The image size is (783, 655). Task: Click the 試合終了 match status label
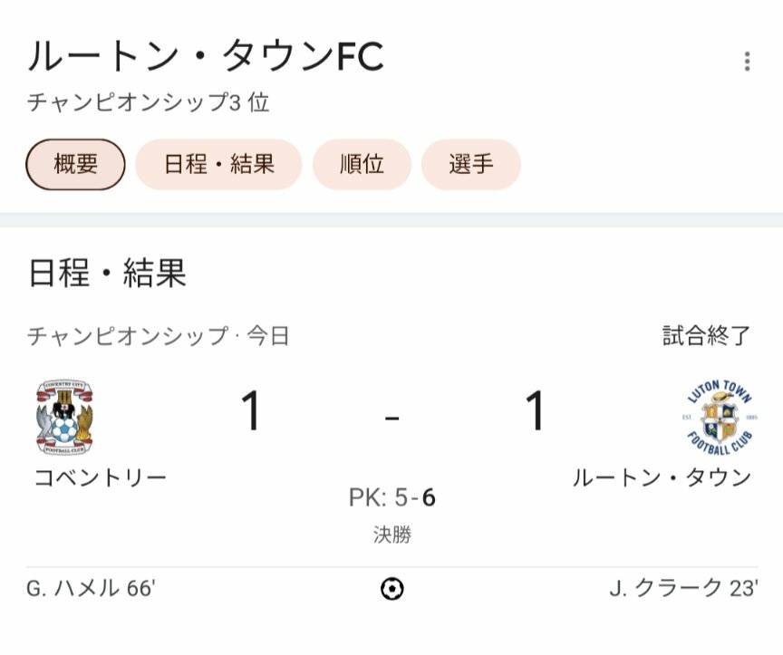click(x=707, y=335)
